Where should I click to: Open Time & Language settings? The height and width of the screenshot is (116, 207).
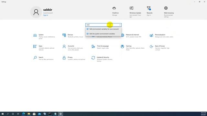click(x=100, y=47)
